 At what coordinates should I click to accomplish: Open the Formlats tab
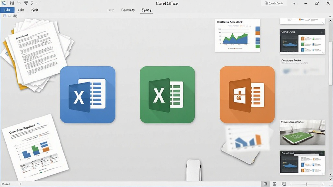128,10
